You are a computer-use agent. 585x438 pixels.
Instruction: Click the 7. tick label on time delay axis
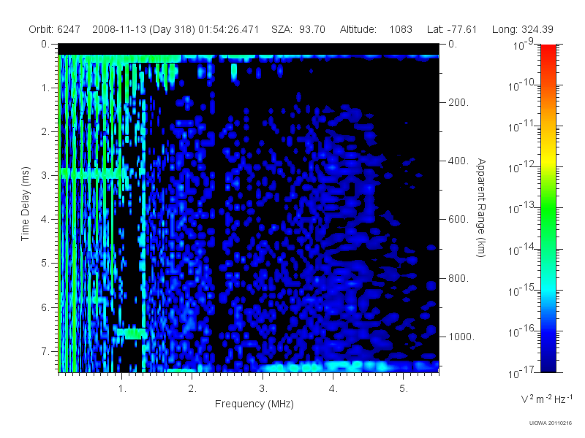point(45,351)
